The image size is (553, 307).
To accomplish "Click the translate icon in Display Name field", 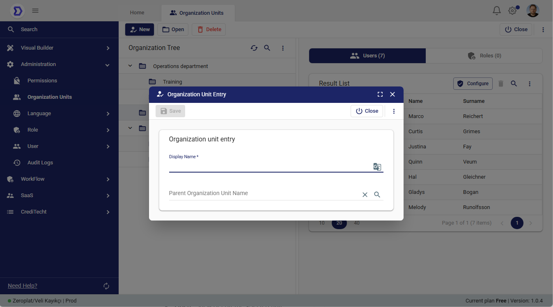I will [x=377, y=166].
